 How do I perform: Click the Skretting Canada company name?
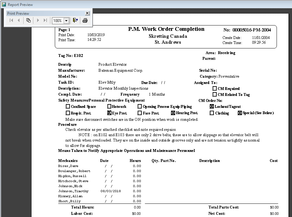(x=168, y=36)
